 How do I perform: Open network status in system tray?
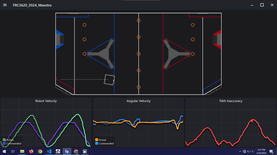(245, 151)
